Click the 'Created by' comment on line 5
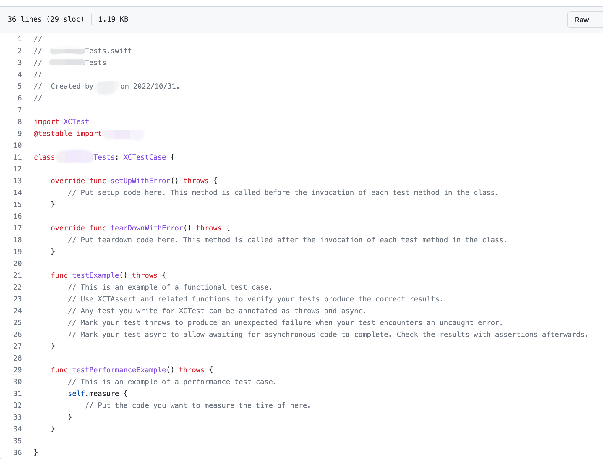This screenshot has width=603, height=461. (x=72, y=86)
